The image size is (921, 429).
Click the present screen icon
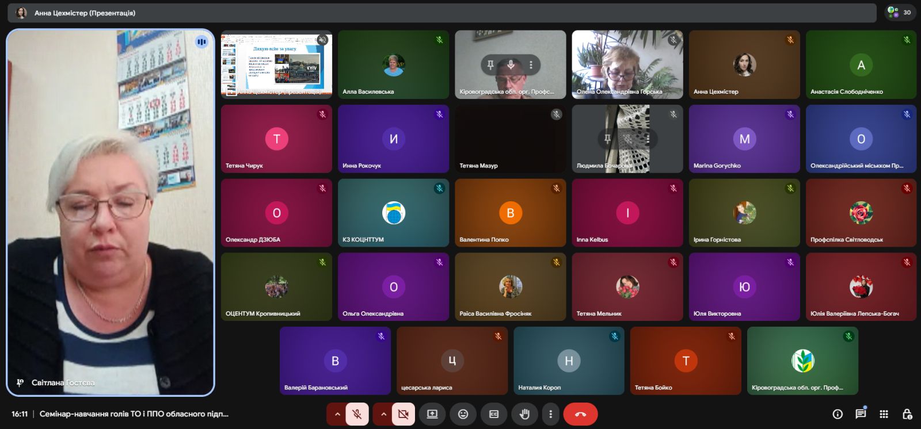point(432,414)
